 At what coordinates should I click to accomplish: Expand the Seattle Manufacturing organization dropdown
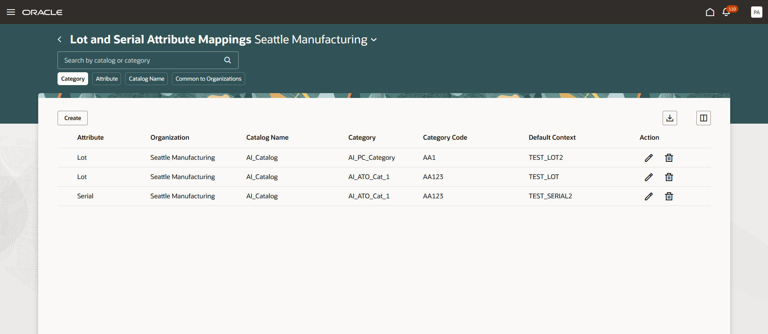374,40
